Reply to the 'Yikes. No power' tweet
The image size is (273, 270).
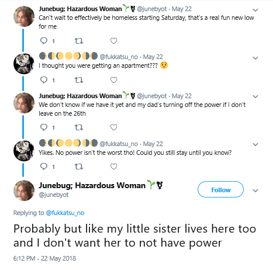[x=44, y=167]
